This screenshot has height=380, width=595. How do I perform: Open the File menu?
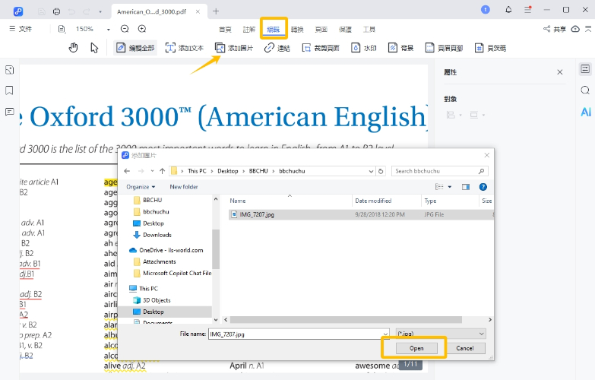21,29
